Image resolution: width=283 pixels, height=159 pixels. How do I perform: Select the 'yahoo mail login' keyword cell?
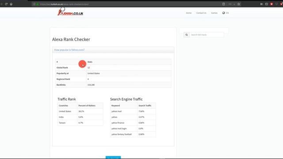[119, 129]
